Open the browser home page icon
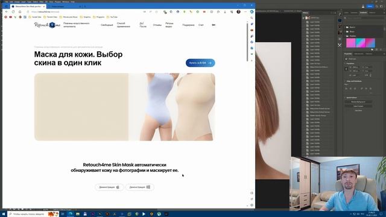The image size is (386, 217). pos(20,12)
